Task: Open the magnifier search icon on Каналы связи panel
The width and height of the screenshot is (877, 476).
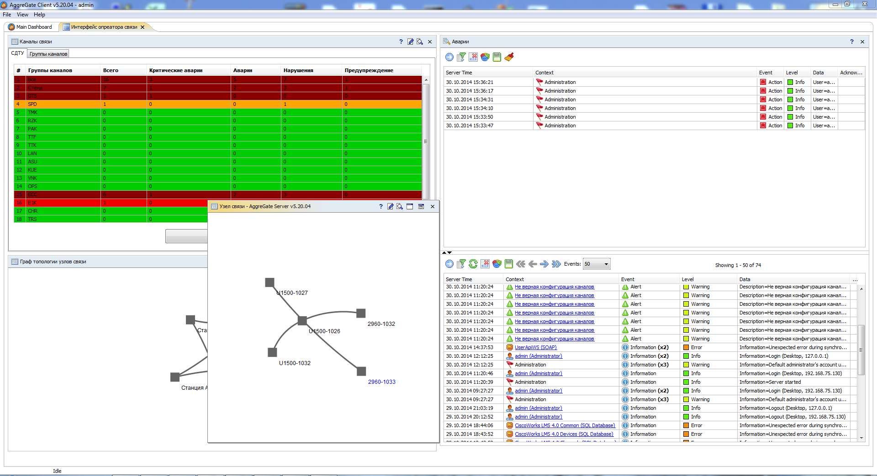Action: (x=419, y=42)
